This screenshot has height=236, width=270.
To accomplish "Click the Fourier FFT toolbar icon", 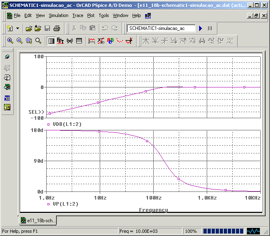I will pyautogui.click(x=60, y=41).
